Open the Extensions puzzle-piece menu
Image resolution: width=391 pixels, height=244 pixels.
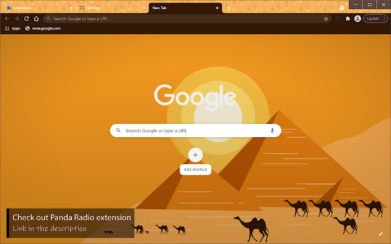348,19
